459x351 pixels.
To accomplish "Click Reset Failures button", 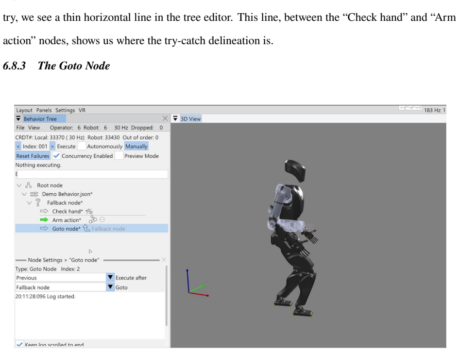I will [x=33, y=156].
